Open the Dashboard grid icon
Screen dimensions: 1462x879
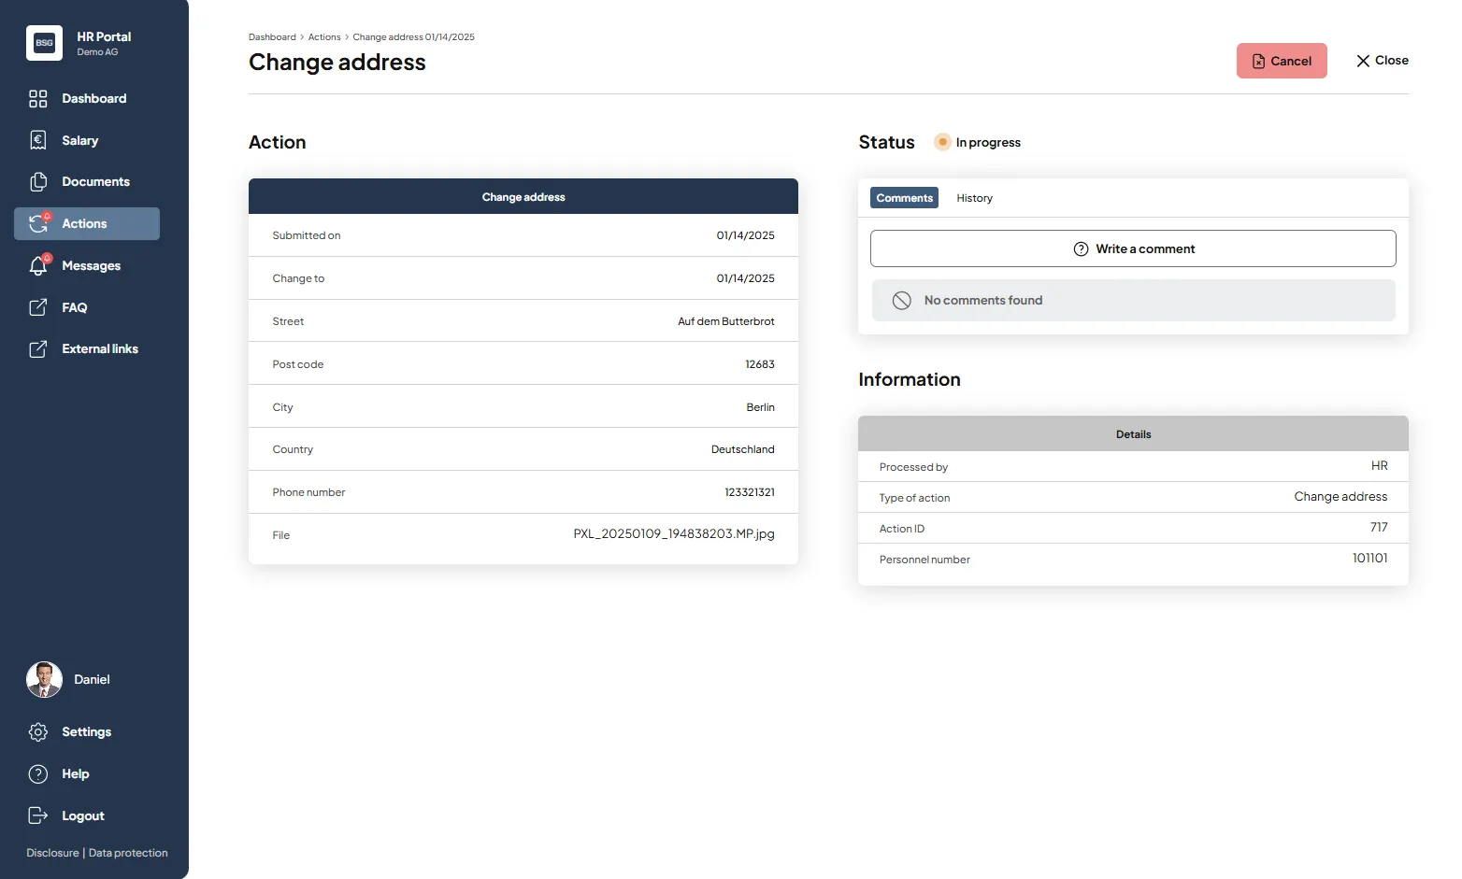coord(38,99)
